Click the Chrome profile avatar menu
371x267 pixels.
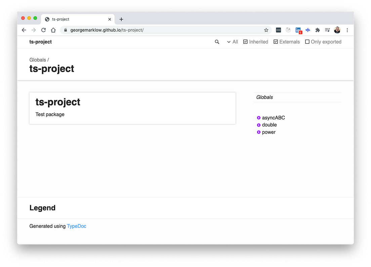[337, 30]
